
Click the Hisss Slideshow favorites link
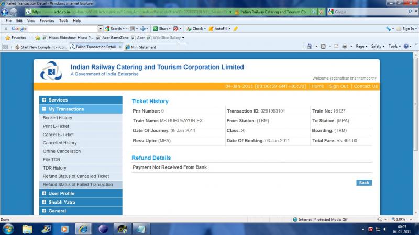68,38
